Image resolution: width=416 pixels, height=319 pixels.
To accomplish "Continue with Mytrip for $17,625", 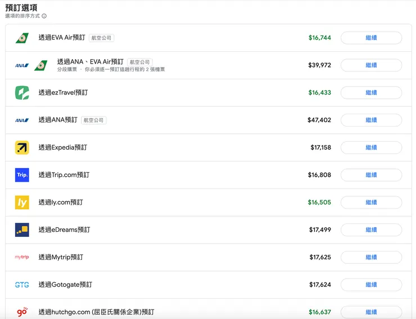I will (x=371, y=257).
